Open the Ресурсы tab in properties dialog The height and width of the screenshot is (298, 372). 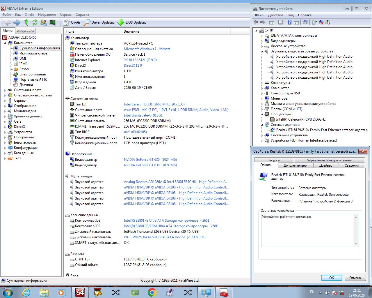[274, 160]
